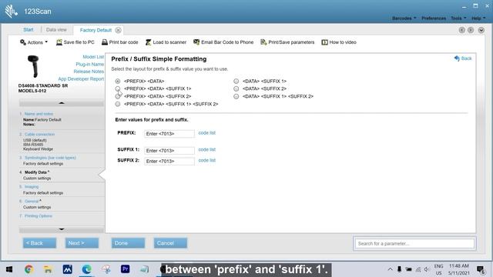Screen dimensions: 493x277
Task: Go to Cable connection step
Action: tap(39, 134)
